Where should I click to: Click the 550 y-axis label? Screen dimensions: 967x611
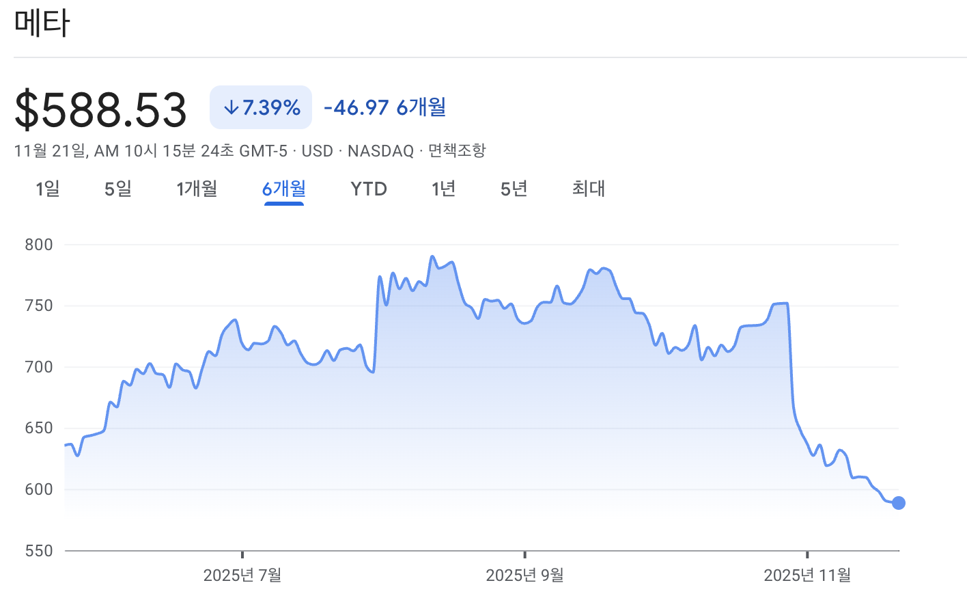39,551
